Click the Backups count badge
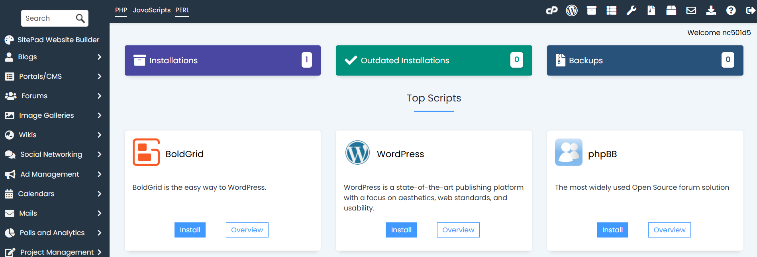Image resolution: width=757 pixels, height=257 pixels. 728,60
